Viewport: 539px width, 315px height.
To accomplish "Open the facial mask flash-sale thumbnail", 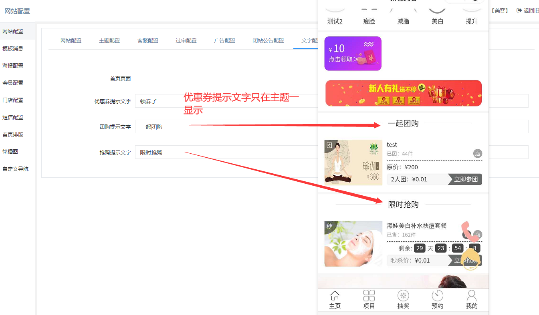I will pyautogui.click(x=353, y=244).
